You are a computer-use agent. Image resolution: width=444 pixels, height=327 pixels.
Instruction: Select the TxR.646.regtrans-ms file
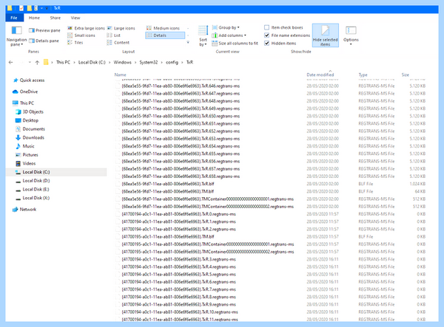181,86
